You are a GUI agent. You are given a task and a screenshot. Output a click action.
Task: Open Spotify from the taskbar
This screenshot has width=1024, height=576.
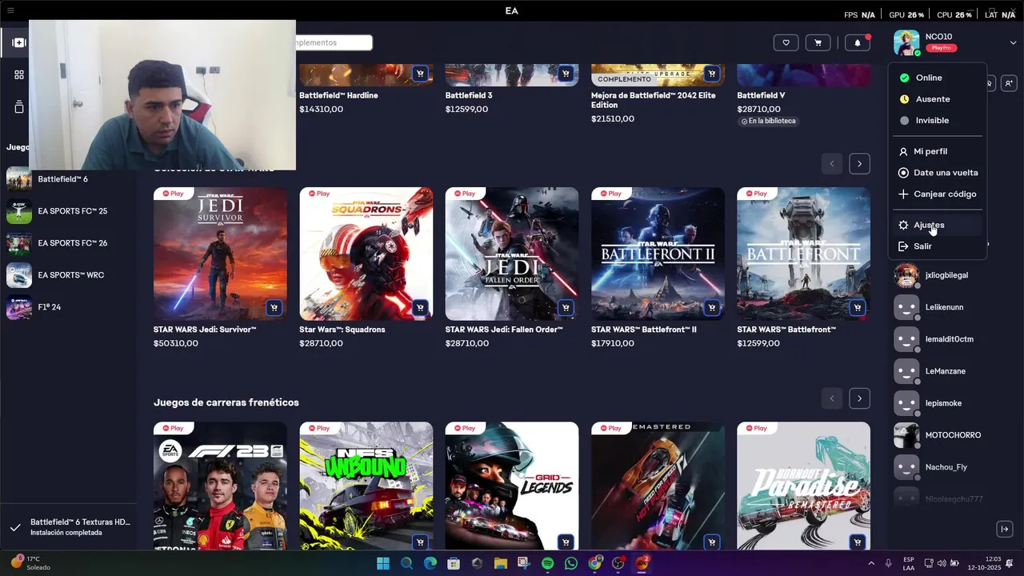coord(547,563)
